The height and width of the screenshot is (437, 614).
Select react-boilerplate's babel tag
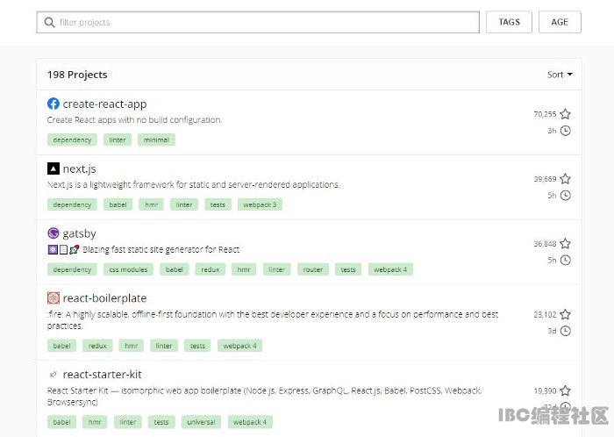(x=62, y=346)
